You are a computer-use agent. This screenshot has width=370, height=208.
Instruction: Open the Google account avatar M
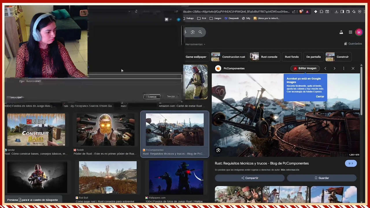[x=359, y=32]
